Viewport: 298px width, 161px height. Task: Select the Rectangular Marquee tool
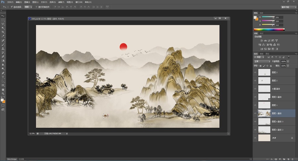click(x=3, y=20)
